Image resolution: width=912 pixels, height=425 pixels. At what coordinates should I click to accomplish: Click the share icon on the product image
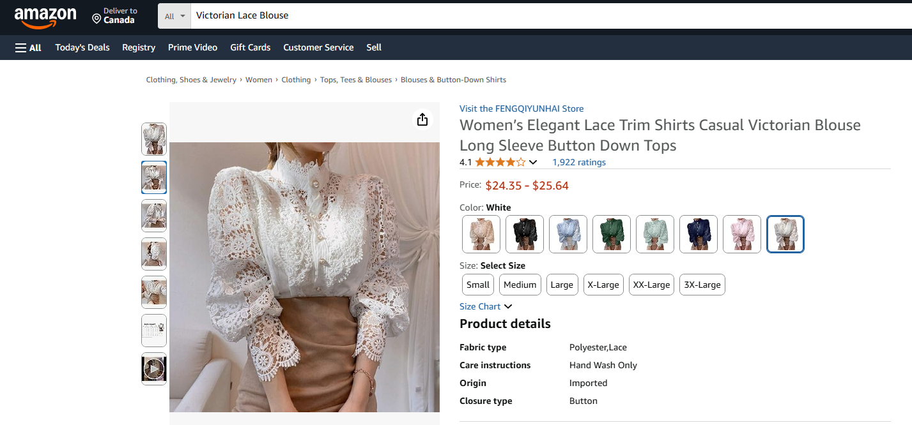pos(422,119)
